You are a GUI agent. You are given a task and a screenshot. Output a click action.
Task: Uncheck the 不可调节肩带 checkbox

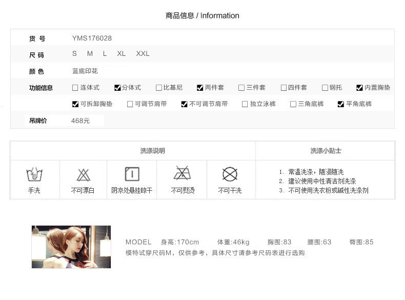pos(184,104)
